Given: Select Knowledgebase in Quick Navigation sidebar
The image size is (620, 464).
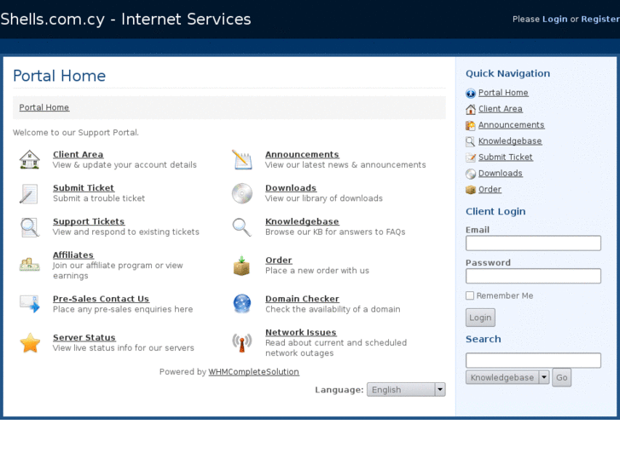Looking at the screenshot, I should (x=509, y=141).
